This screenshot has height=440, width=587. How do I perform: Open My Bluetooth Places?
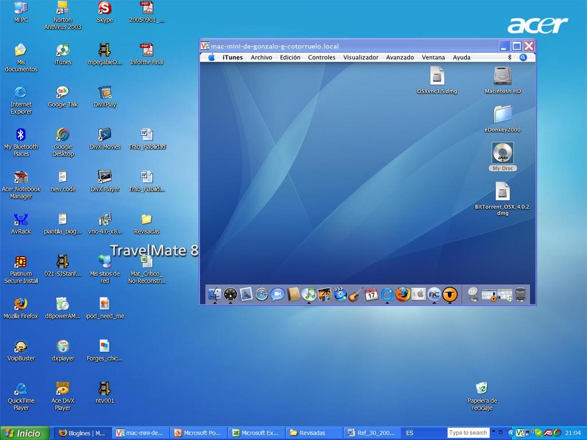21,143
